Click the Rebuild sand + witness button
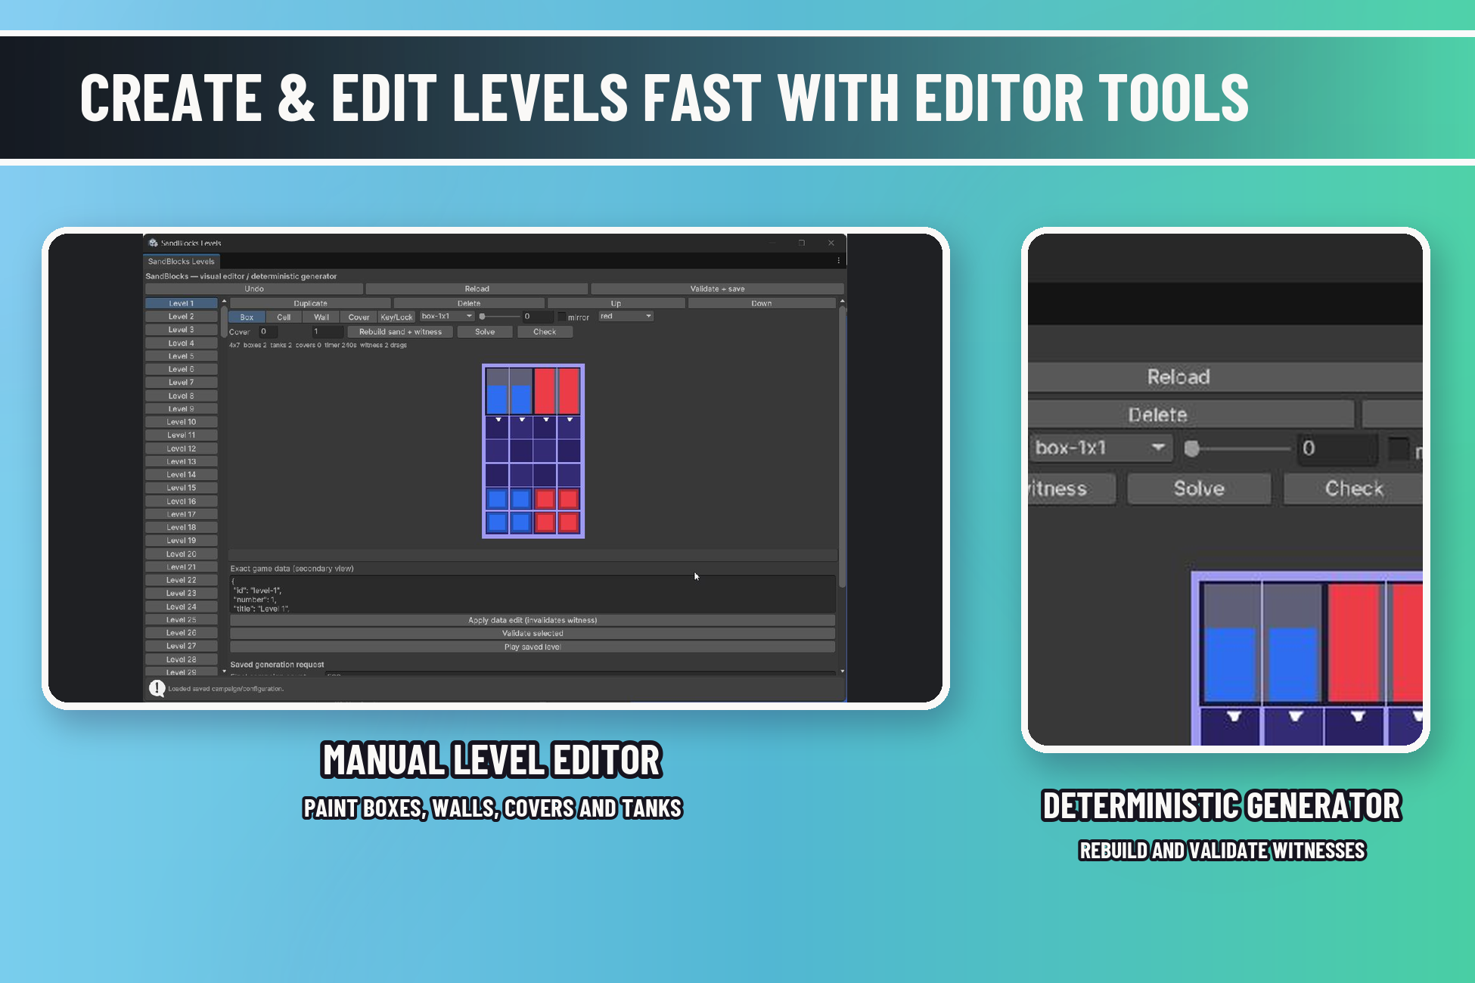This screenshot has width=1475, height=983. click(400, 332)
